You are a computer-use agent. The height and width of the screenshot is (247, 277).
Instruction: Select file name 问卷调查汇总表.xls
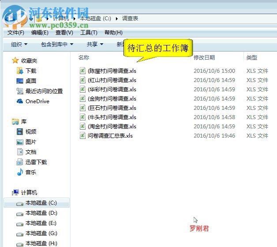tap(110, 136)
